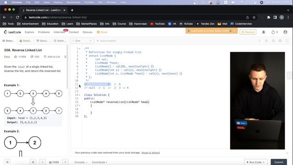The width and height of the screenshot is (293, 165).
Task: Expand the Console panel
Action: point(81,162)
